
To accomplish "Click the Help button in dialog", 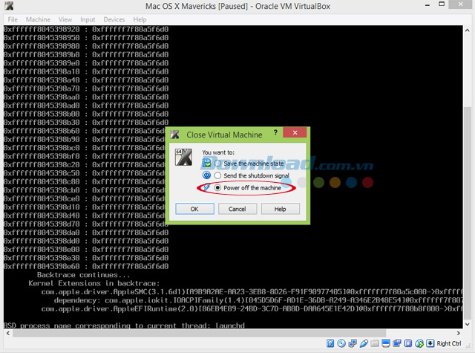I will coord(280,209).
